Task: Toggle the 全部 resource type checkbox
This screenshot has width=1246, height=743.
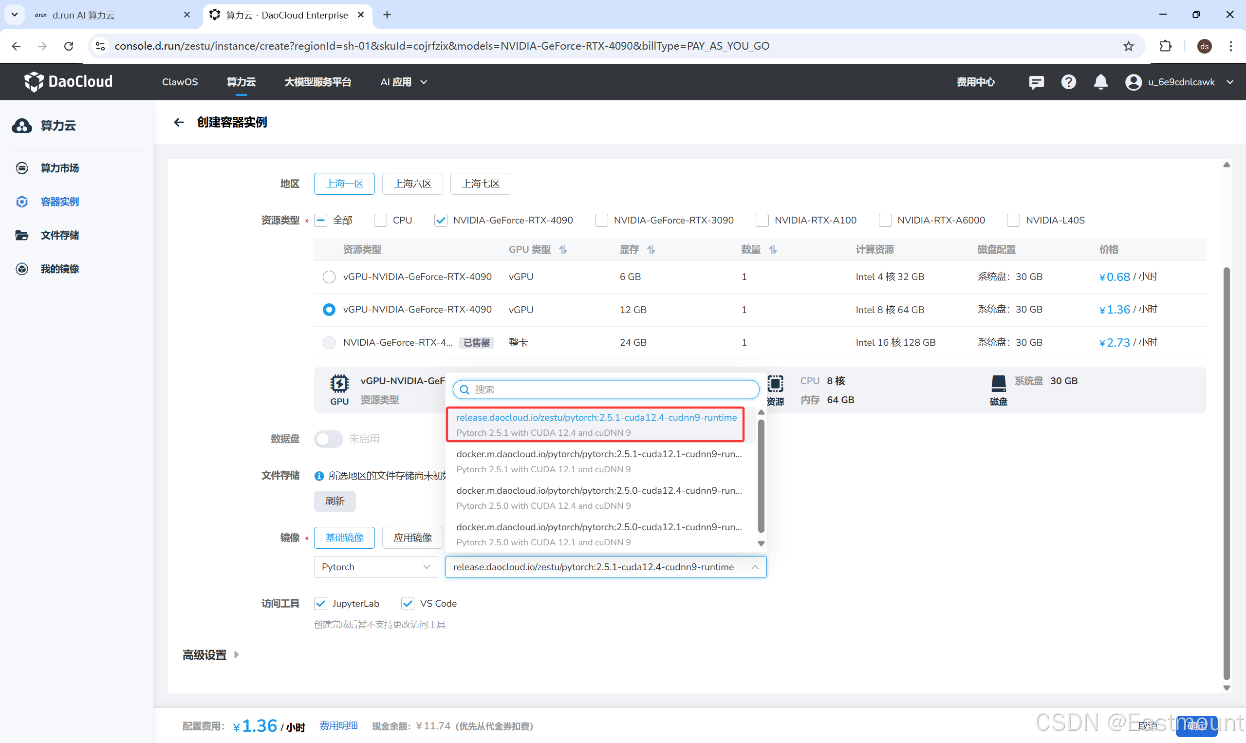Action: coord(320,220)
